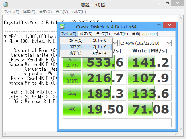Run 4K Q32T1 benchmark button

pos(72,78)
